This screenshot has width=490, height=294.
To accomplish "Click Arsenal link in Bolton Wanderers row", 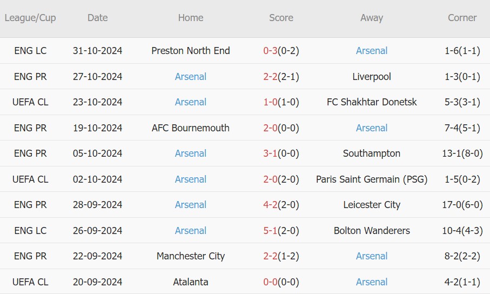I will click(190, 231).
